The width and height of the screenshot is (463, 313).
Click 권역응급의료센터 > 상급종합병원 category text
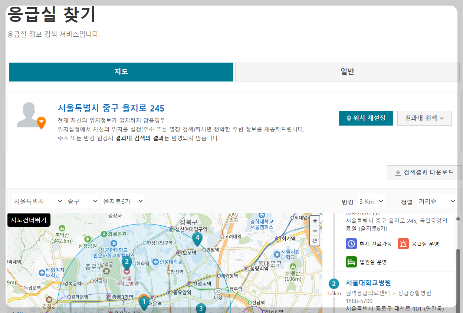click(388, 293)
